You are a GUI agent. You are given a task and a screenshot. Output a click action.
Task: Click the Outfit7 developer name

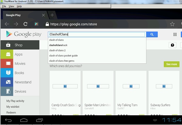[x=121, y=108]
